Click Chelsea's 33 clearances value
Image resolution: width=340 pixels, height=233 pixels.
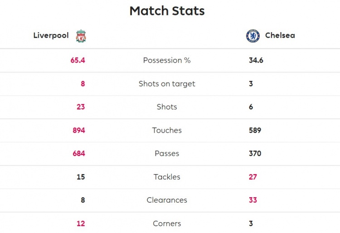click(x=253, y=200)
